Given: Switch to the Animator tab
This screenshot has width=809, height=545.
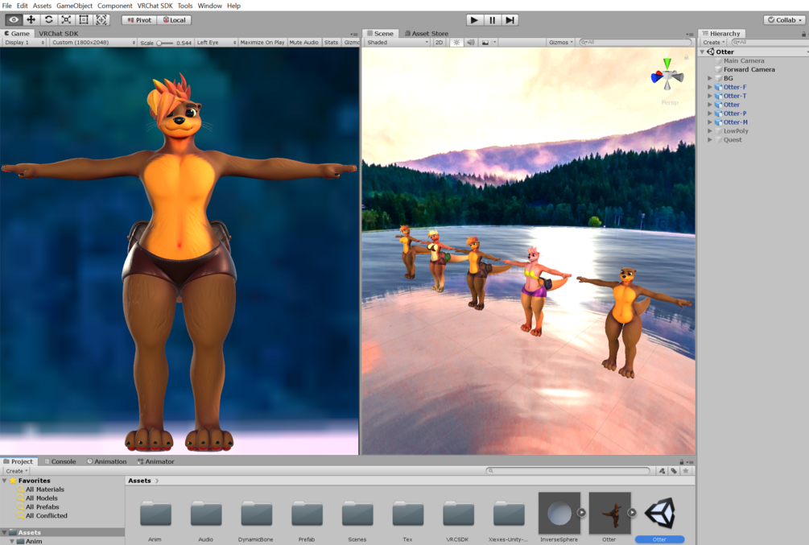Looking at the screenshot, I should [156, 461].
